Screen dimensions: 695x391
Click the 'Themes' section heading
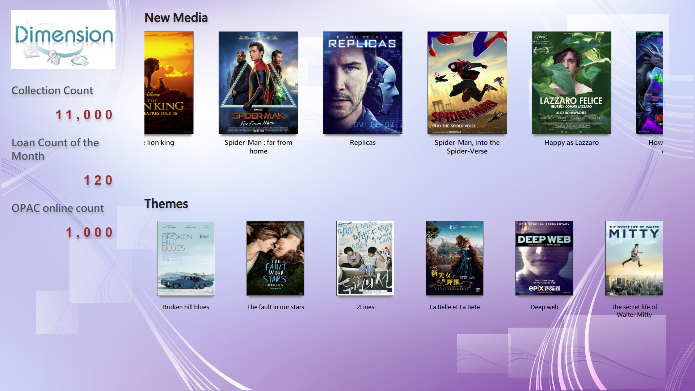tap(166, 204)
